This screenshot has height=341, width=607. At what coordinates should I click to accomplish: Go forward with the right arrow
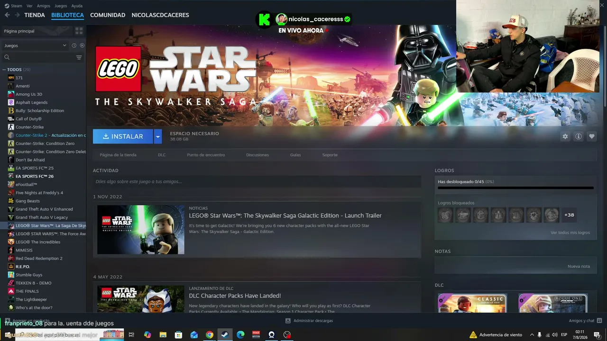tap(17, 15)
